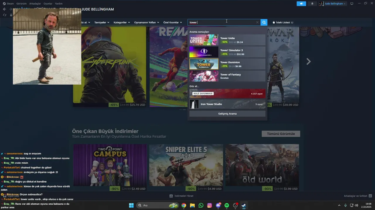Open the Iron Tower Studio result row

point(227,104)
